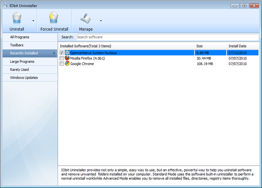
Task: Open the Large Programs category
Action: point(30,62)
